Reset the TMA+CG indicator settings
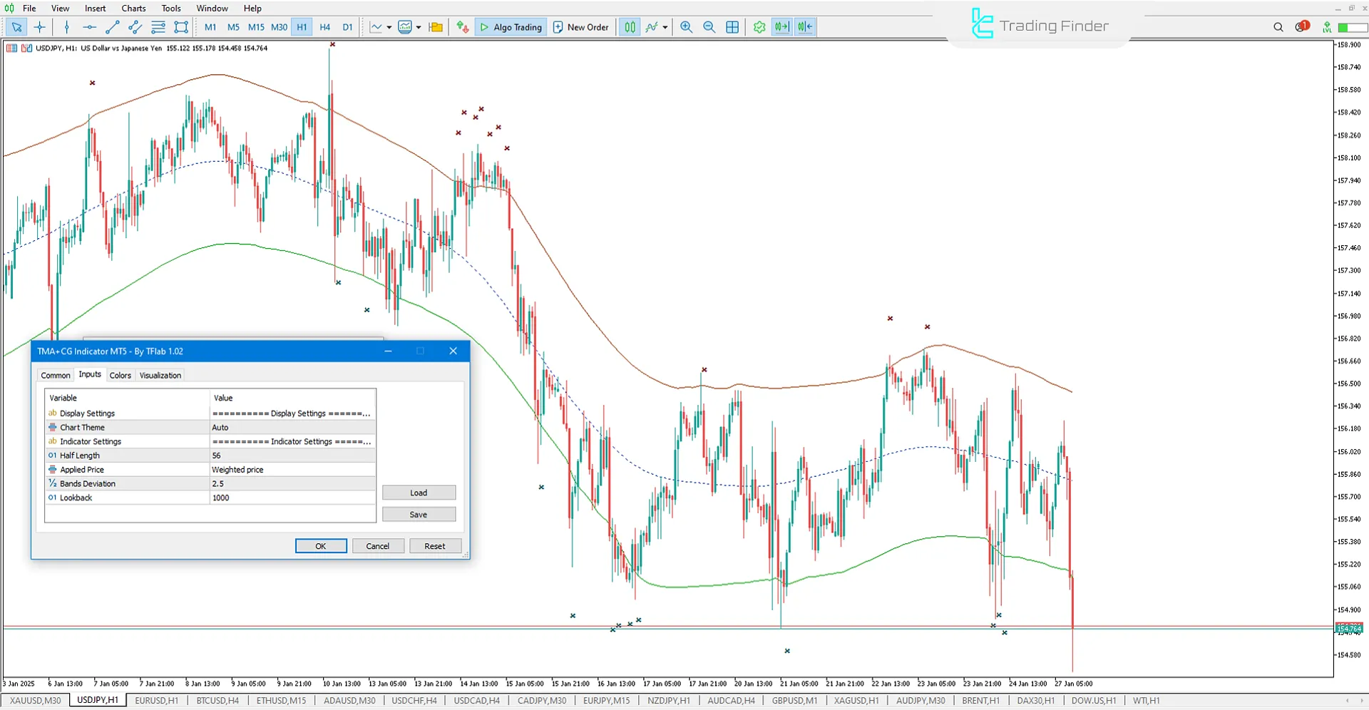The height and width of the screenshot is (710, 1369). (x=435, y=545)
